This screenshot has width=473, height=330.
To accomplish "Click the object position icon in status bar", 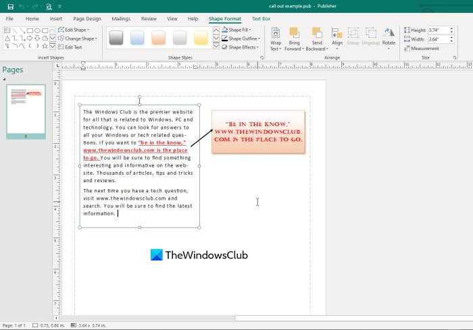I will coord(35,325).
